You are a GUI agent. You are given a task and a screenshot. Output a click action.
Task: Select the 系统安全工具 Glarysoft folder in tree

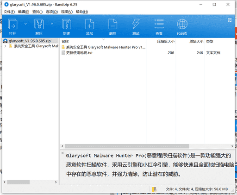(36, 46)
